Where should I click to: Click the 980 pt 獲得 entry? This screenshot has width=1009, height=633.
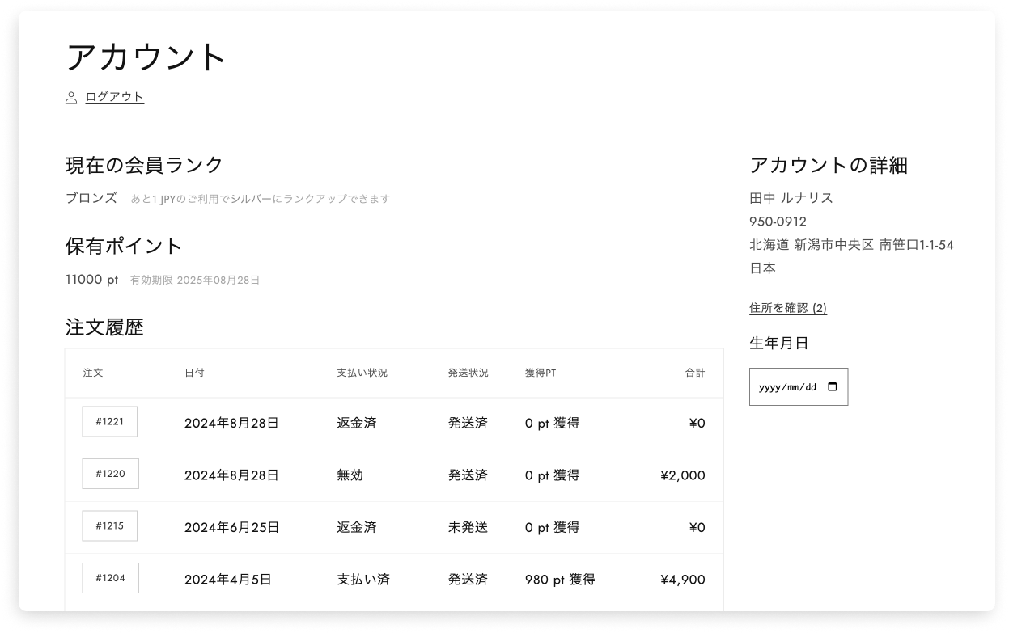tap(559, 580)
